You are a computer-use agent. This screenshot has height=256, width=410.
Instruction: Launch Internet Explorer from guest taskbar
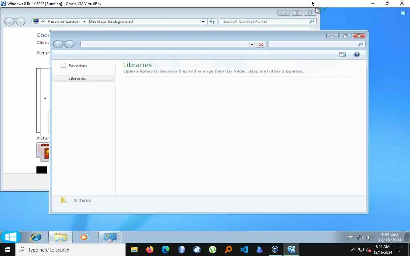click(x=36, y=237)
